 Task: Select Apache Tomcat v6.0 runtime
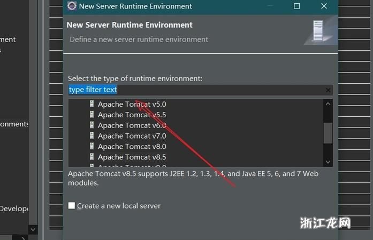click(132, 125)
